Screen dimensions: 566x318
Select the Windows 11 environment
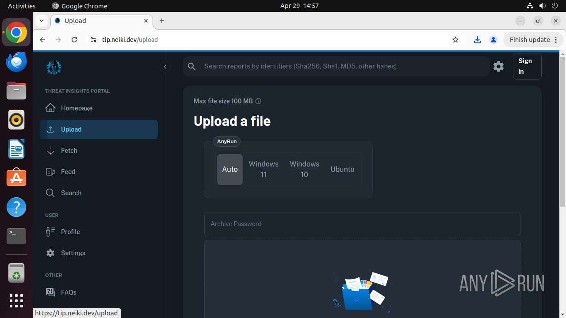coord(264,169)
